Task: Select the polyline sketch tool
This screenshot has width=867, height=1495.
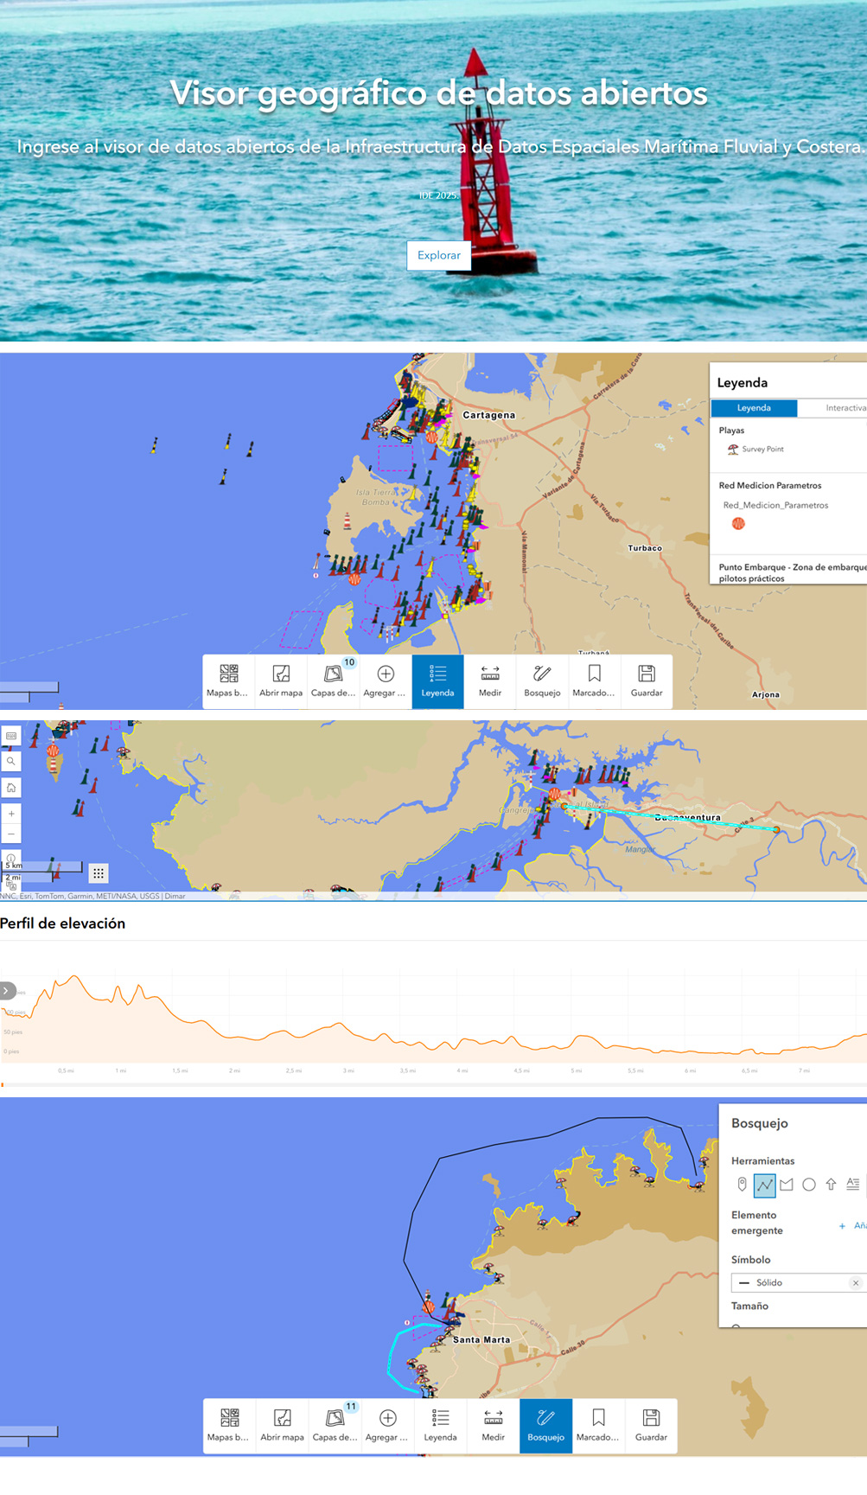Action: pyautogui.click(x=764, y=1185)
